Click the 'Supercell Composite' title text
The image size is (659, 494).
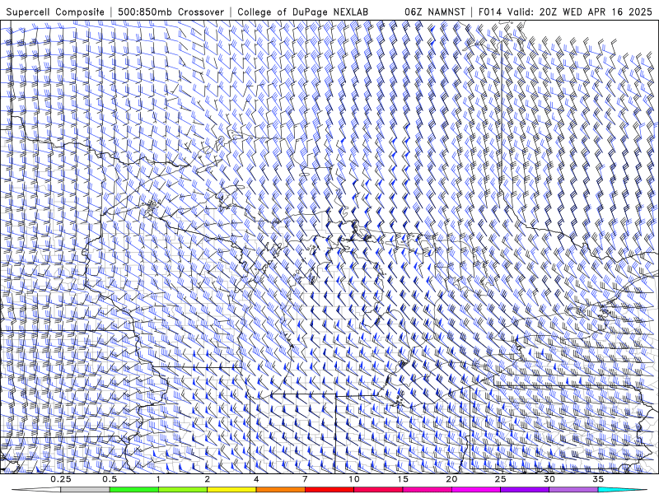55,12
